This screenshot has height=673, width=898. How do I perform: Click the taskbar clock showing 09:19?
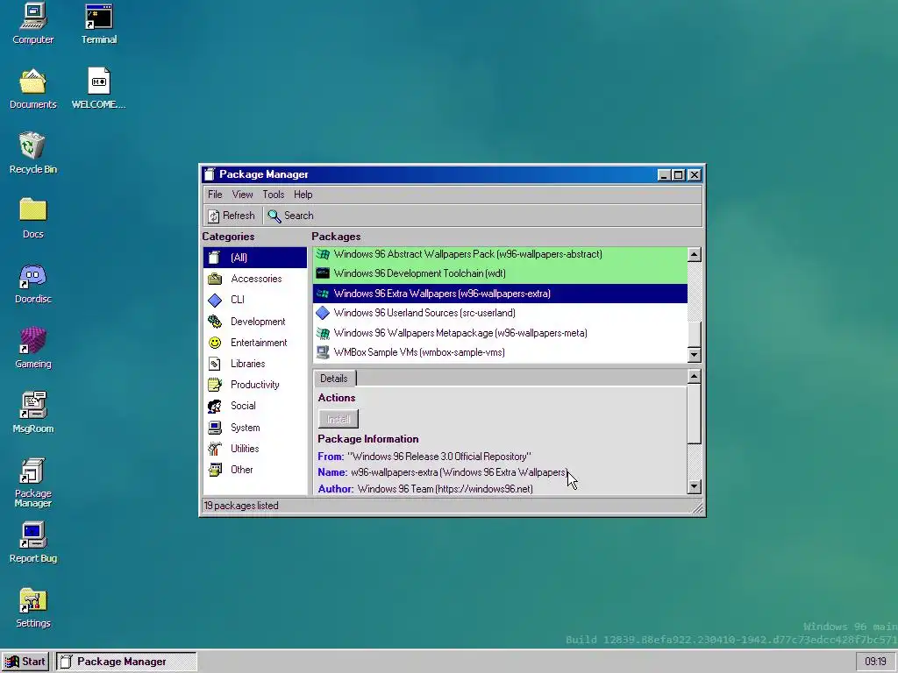pyautogui.click(x=875, y=662)
